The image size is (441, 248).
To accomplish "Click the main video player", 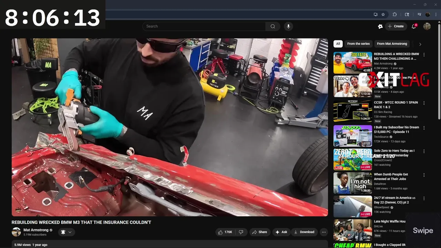I will tap(170, 127).
